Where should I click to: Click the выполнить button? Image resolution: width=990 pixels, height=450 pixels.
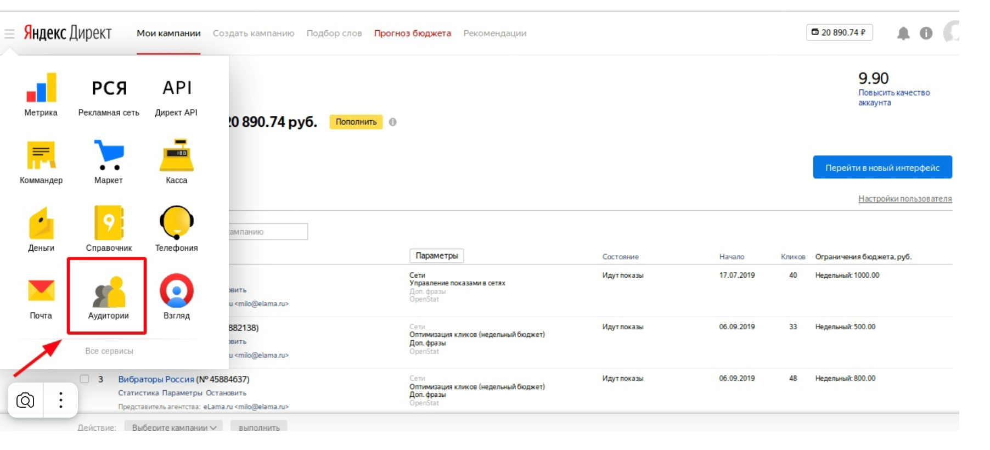coord(259,427)
